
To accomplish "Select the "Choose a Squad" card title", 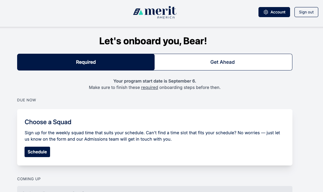I will (x=48, y=122).
